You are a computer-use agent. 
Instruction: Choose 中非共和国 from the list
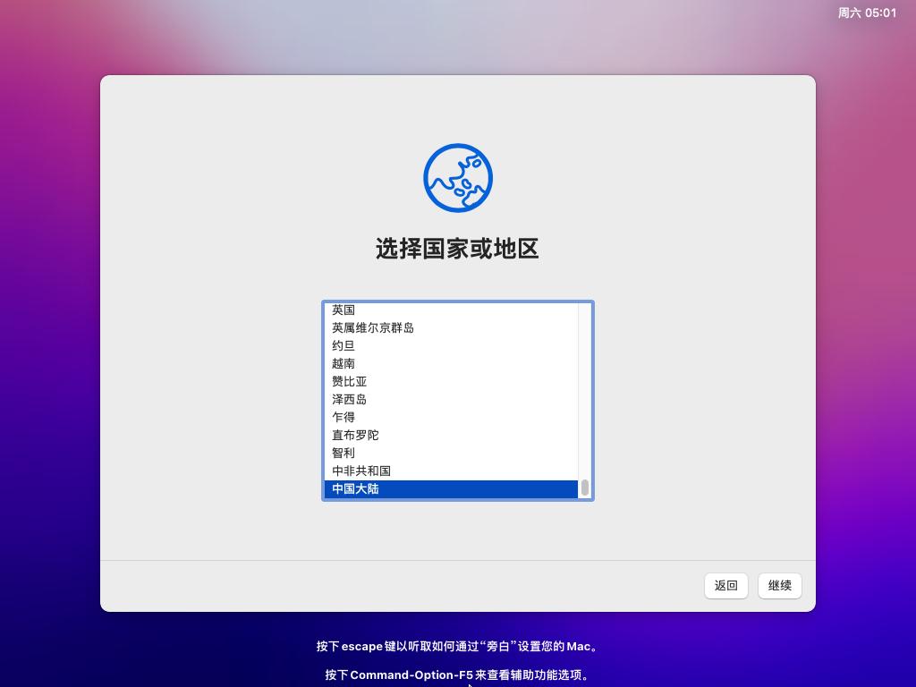[361, 471]
